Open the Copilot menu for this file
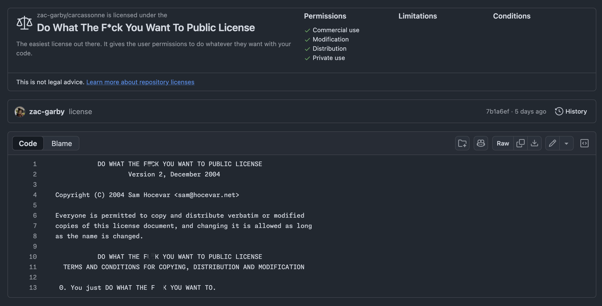This screenshot has height=306, width=602. pyautogui.click(x=481, y=143)
